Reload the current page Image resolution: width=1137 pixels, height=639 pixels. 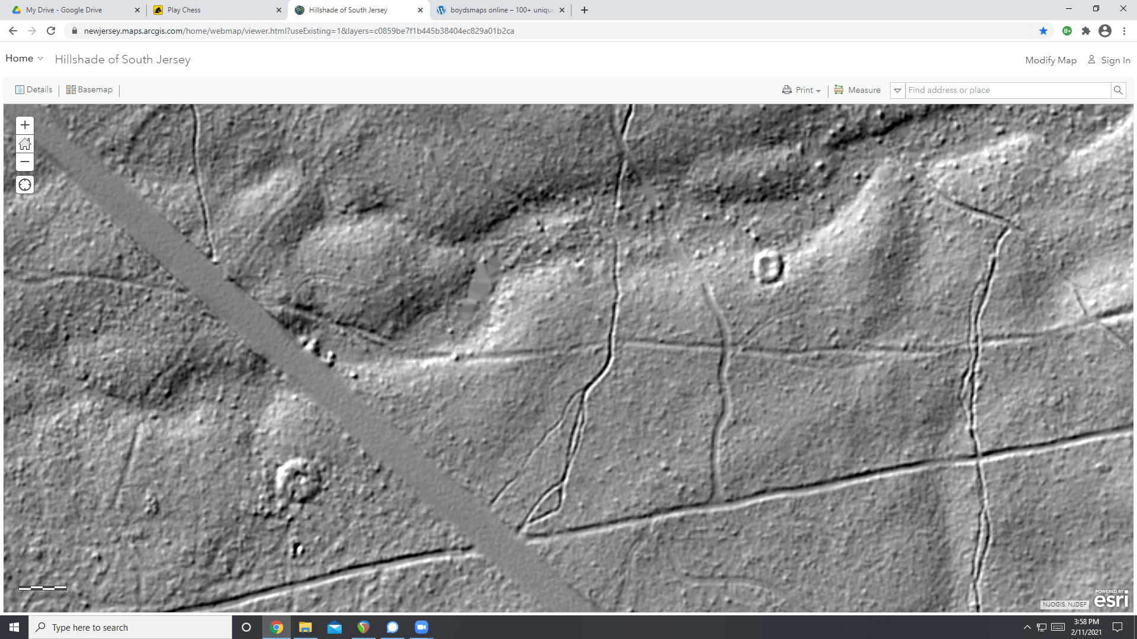(51, 31)
